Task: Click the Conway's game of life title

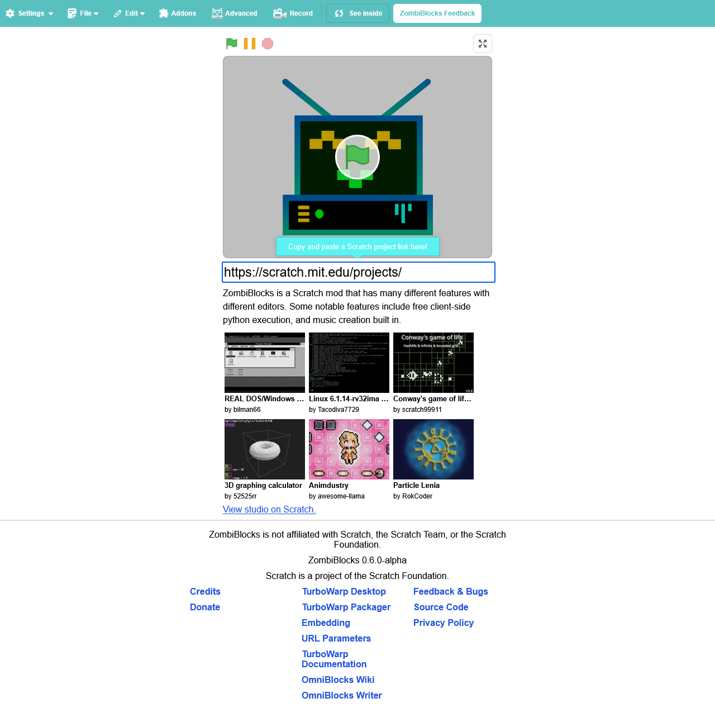Action: pyautogui.click(x=432, y=399)
